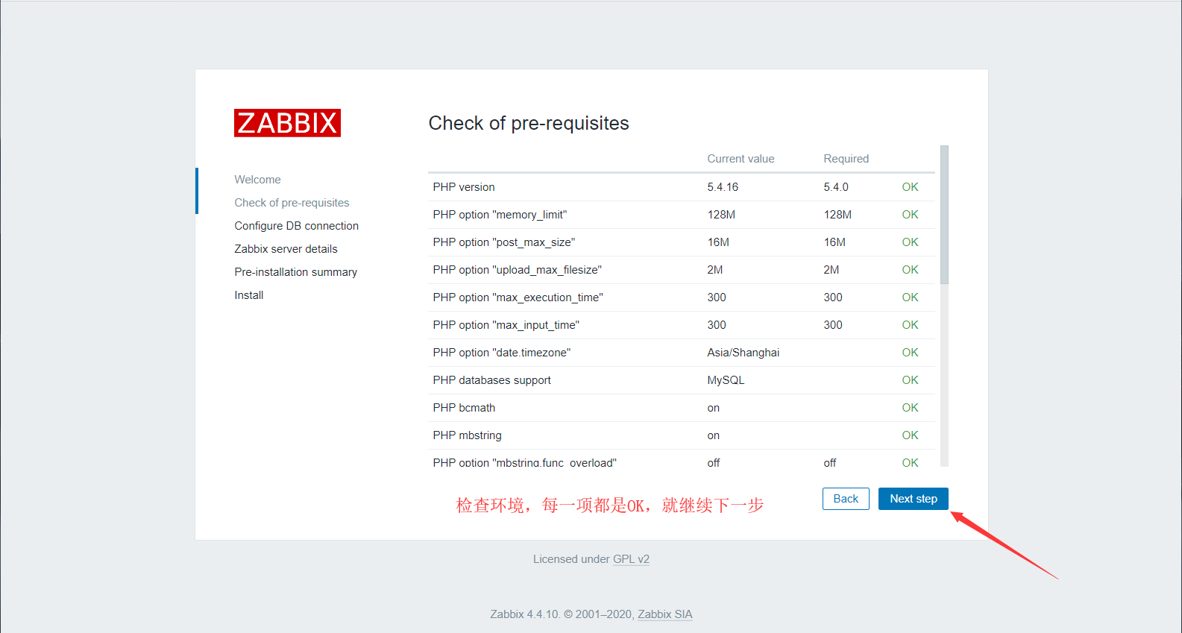Click current post_max_size value 16M
Screen dimensions: 1182x633
pos(718,242)
